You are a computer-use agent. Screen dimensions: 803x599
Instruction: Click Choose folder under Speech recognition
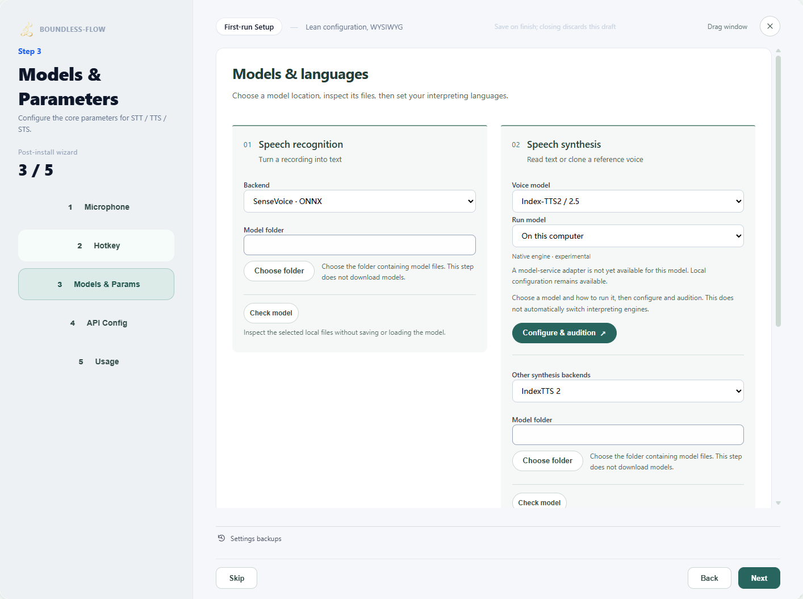pos(279,271)
